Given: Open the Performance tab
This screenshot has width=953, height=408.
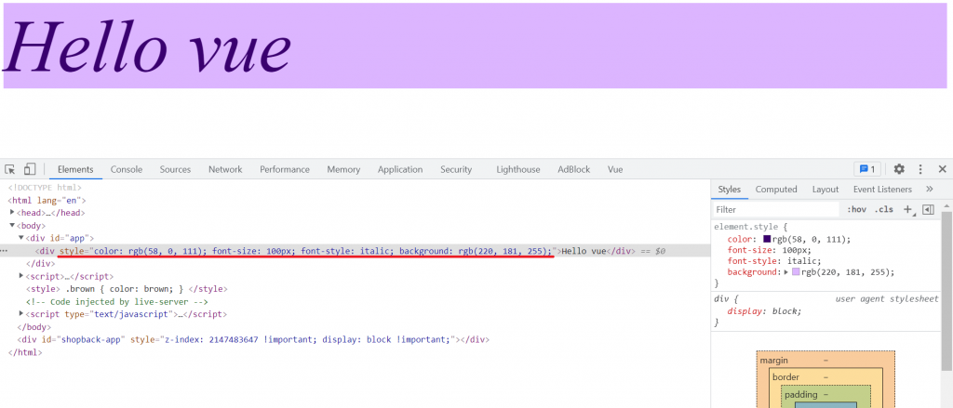Looking at the screenshot, I should (x=285, y=169).
